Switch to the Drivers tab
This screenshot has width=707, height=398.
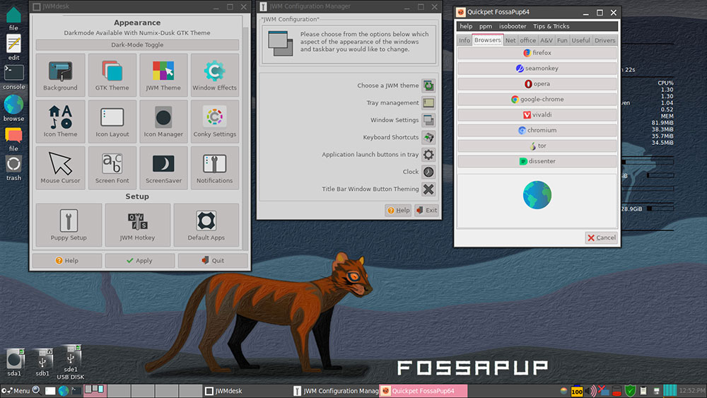[604, 40]
